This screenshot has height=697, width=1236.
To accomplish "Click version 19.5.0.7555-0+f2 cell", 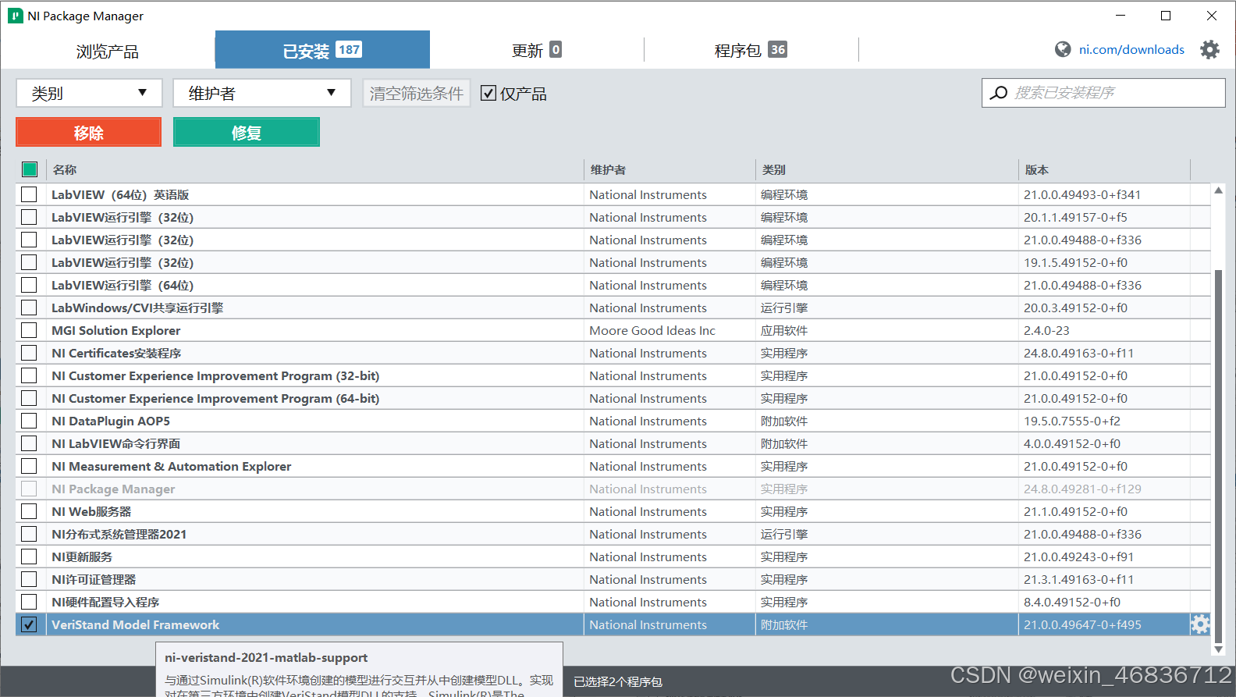I will click(1071, 421).
